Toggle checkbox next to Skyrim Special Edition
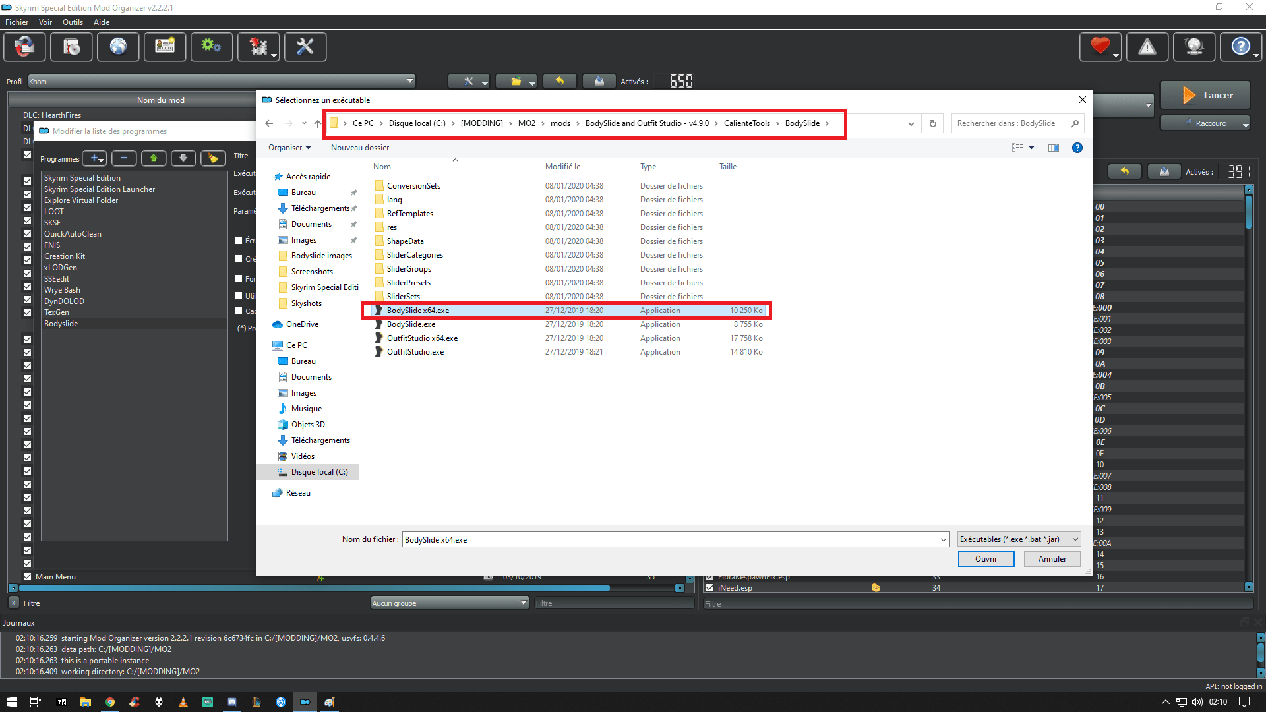The width and height of the screenshot is (1266, 712). coord(27,180)
